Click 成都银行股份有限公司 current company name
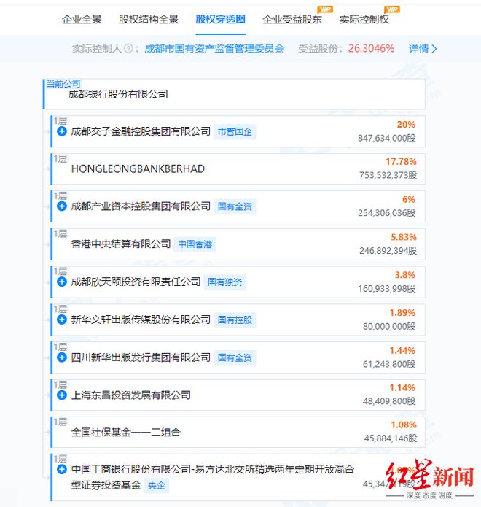The width and height of the screenshot is (481, 507). pyautogui.click(x=118, y=94)
